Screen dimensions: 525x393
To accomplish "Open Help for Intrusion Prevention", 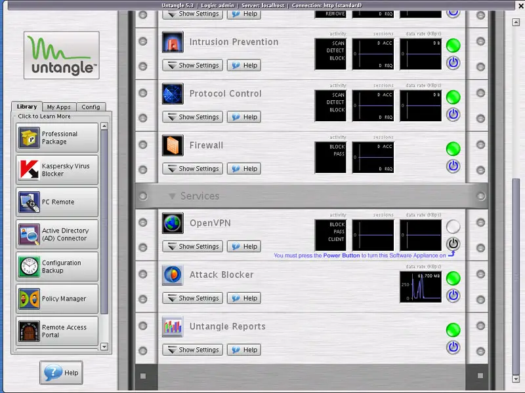I will click(244, 65).
